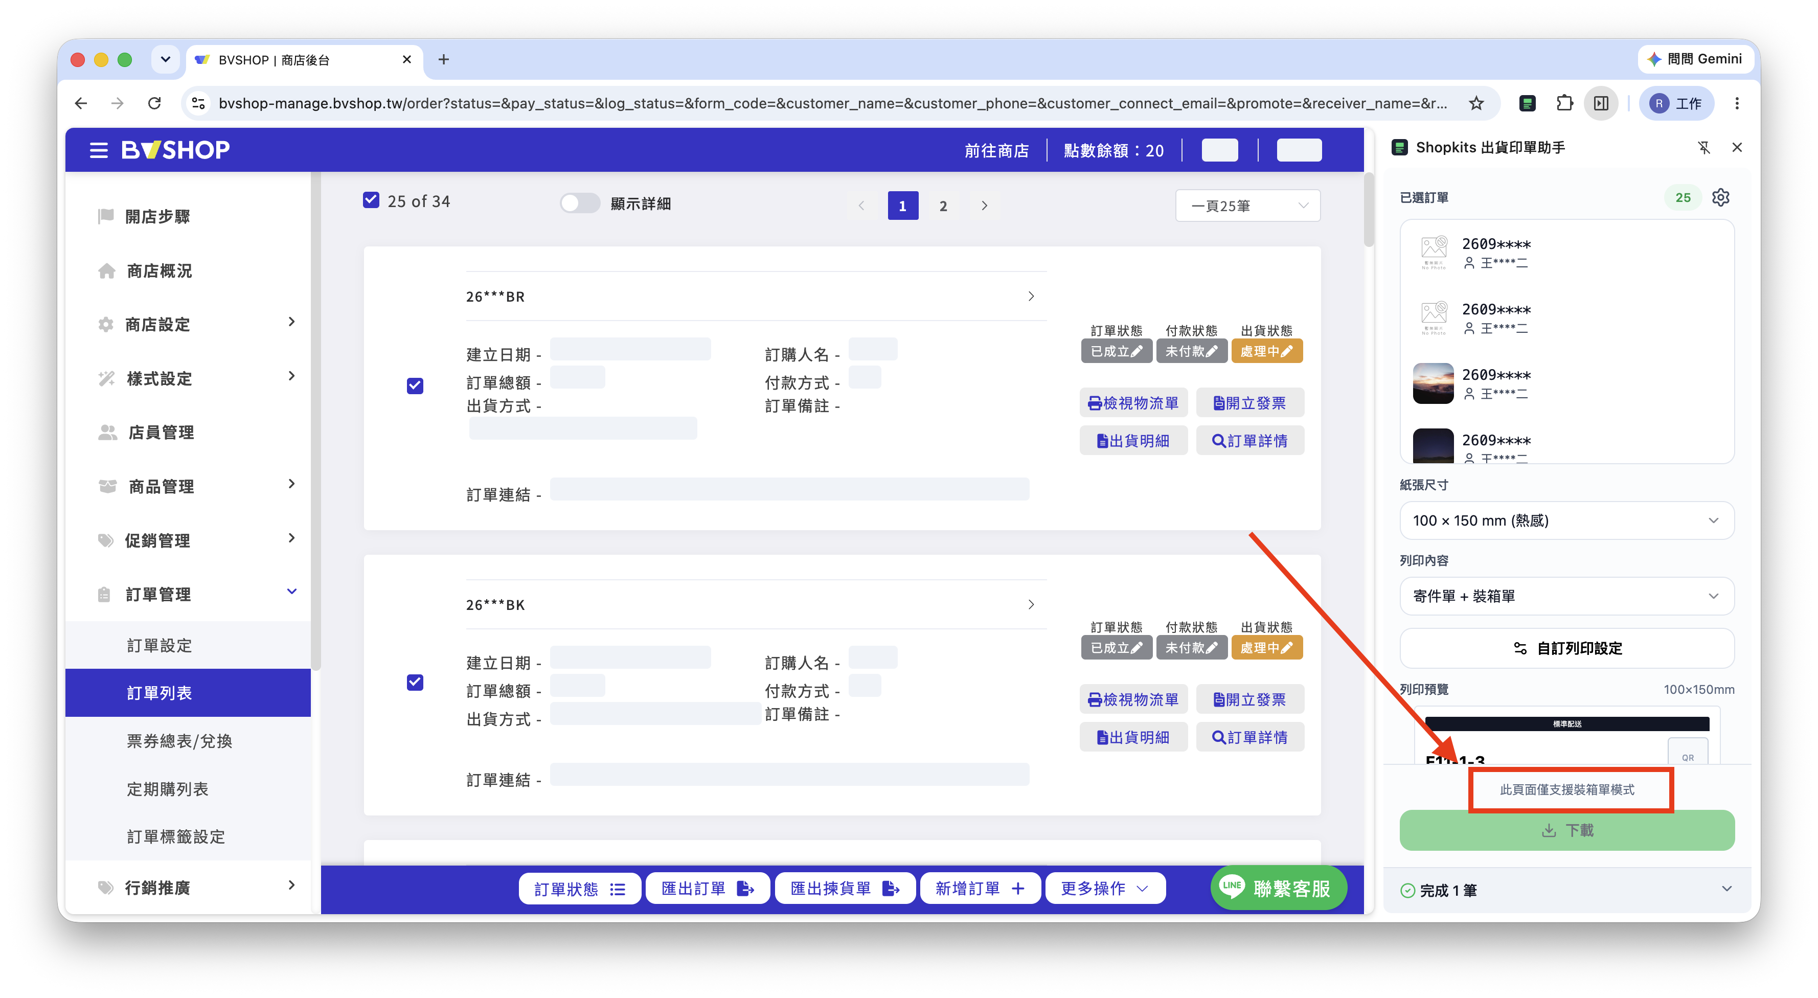Open the 更多操作 dropdown menu
The width and height of the screenshot is (1818, 998).
pos(1104,889)
